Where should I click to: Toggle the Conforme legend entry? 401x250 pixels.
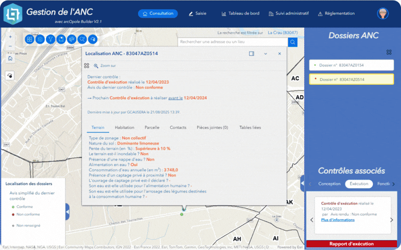[x=25, y=206]
